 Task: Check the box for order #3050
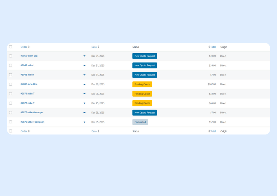coord(10,56)
